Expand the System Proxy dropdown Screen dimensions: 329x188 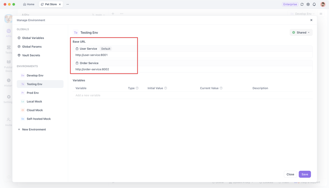(241, 182)
